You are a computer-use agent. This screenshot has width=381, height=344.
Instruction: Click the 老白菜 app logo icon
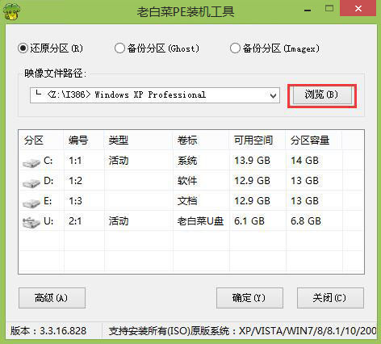11,11
